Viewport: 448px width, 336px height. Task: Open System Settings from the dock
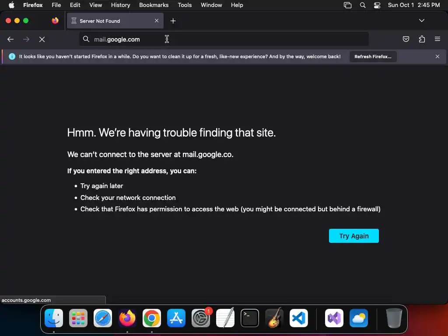[x=201, y=318]
